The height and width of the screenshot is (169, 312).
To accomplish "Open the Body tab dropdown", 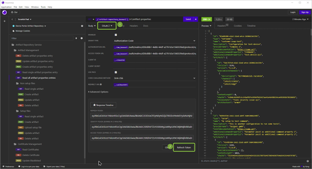I will (92, 26).
